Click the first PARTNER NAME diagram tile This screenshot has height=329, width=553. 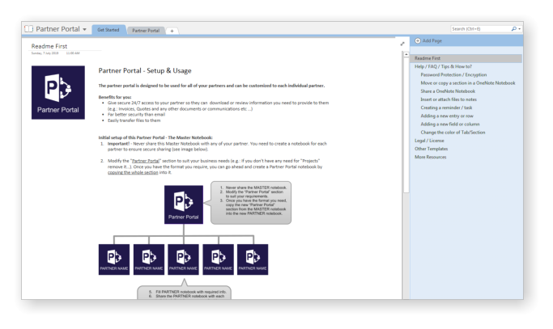(114, 259)
